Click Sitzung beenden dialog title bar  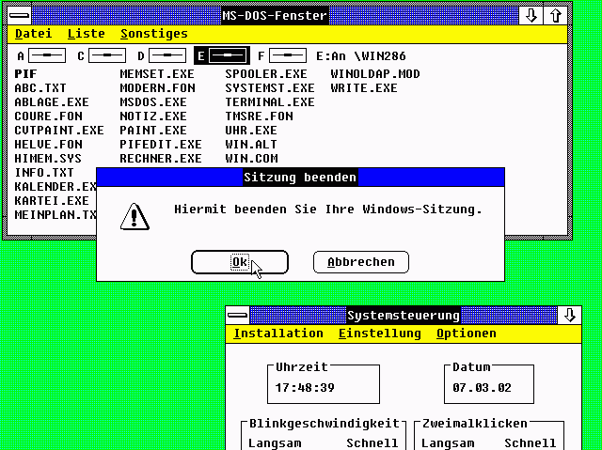300,177
